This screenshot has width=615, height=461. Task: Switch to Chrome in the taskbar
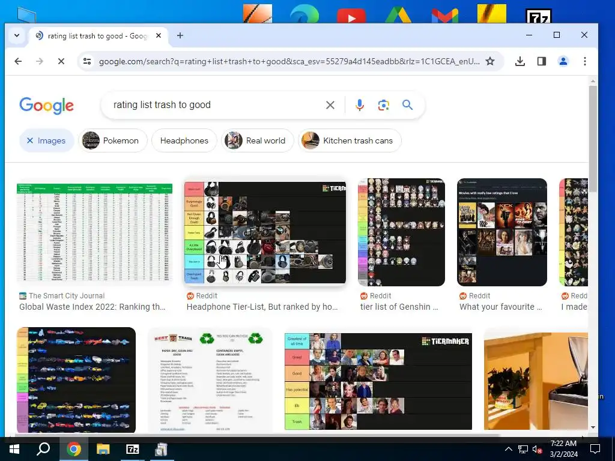coord(73,449)
